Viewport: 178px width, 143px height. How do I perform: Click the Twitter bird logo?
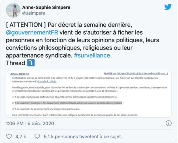tap(168, 7)
